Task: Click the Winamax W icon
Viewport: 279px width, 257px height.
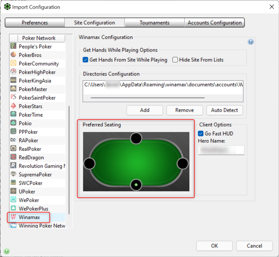Action: click(x=13, y=217)
